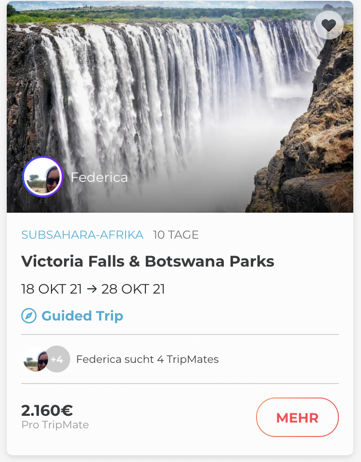Click the Pro TripMate caption
This screenshot has width=361, height=462.
(x=55, y=425)
